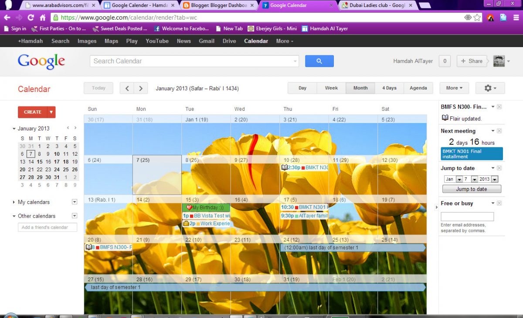
Task: Close the Free or busy gadget with its X icon
Action: 499,203
